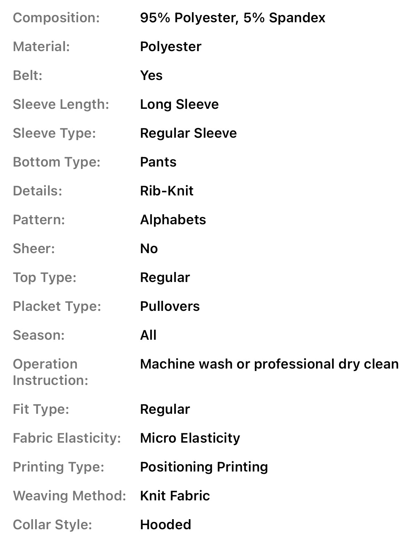Click the Season value "All"
This screenshot has height=540, width=412.
pos(148,335)
